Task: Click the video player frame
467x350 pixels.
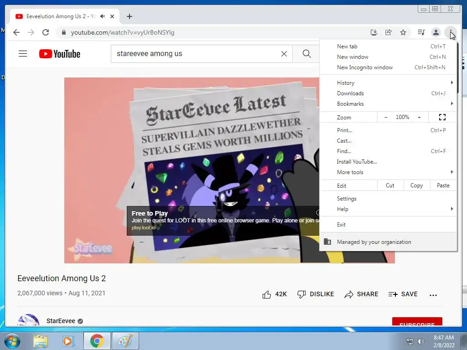Action: point(192,170)
